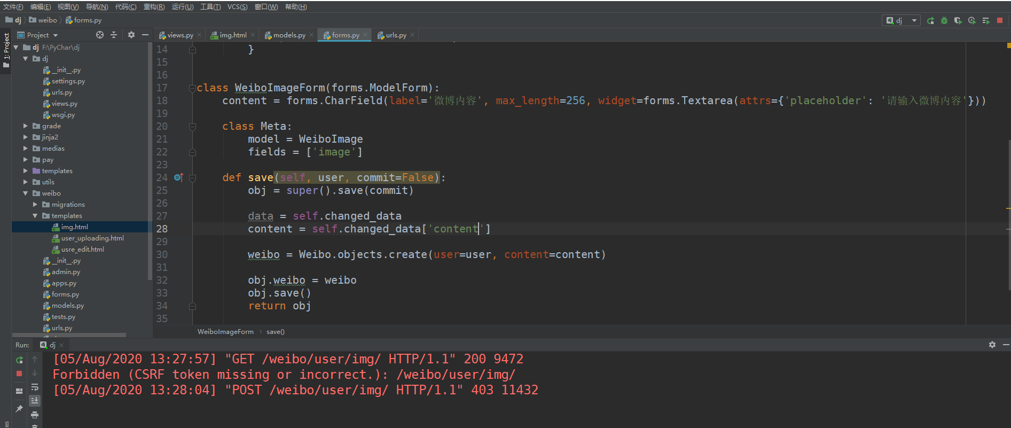Viewport: 1011px width, 428px height.
Task: Click the Project tree horizontal scrollbar
Action: point(69,335)
